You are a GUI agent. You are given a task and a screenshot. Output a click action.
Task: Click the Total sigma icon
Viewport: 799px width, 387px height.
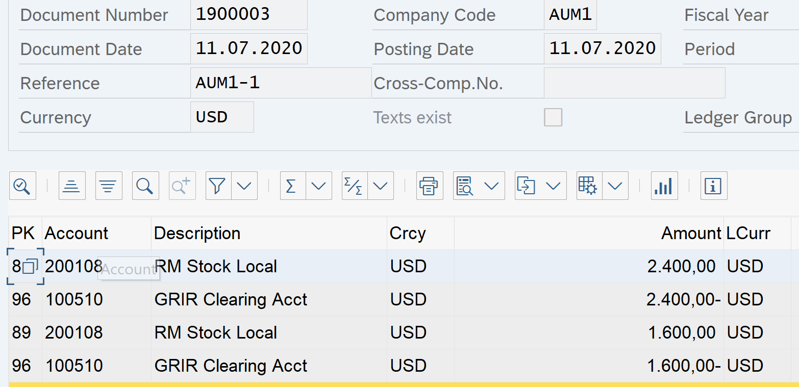(x=292, y=186)
